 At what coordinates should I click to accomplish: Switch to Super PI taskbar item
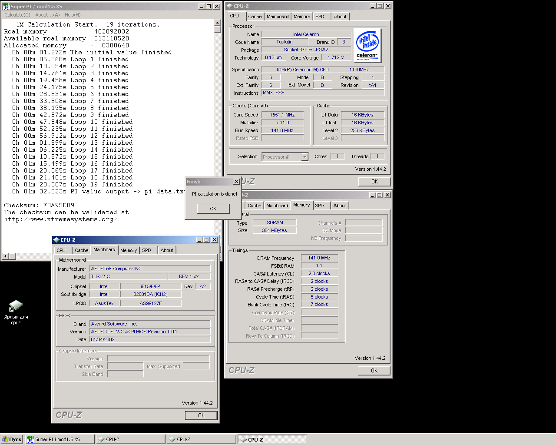click(x=59, y=439)
